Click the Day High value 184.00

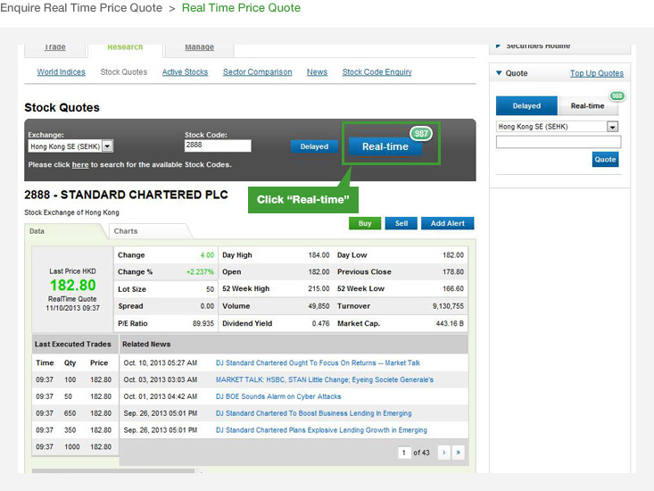(x=319, y=255)
